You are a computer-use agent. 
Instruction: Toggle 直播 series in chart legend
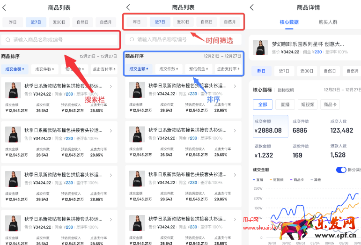pos(258,180)
